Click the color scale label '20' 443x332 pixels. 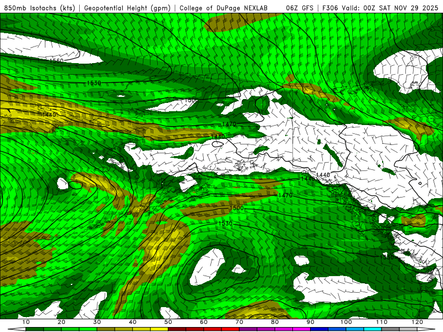(x=61, y=322)
